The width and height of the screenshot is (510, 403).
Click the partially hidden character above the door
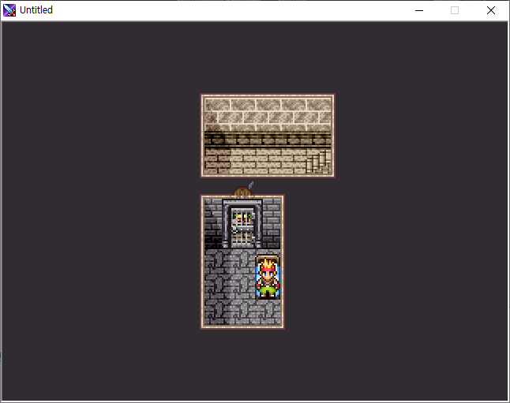243,190
